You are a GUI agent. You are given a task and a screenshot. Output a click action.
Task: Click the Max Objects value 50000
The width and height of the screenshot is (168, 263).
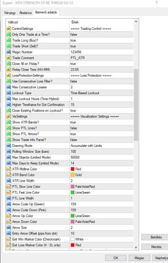click(75, 157)
